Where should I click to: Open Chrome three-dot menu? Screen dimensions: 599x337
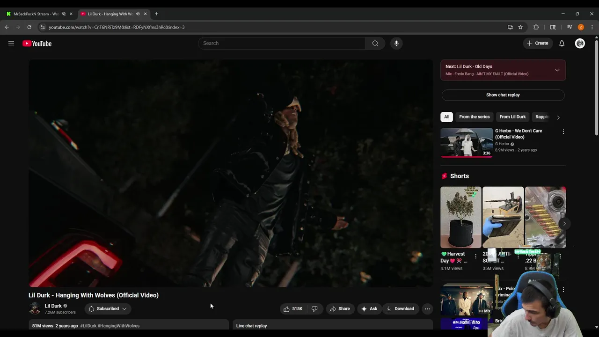click(x=592, y=27)
